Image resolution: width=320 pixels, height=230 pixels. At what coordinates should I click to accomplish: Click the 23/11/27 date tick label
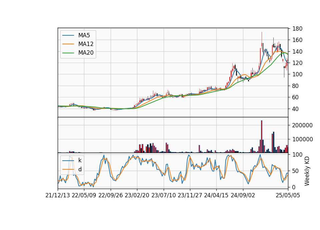pyautogui.click(x=190, y=195)
